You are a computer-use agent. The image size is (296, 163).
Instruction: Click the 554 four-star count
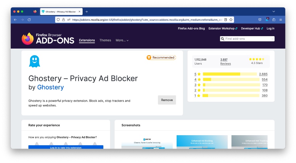tap(265, 80)
